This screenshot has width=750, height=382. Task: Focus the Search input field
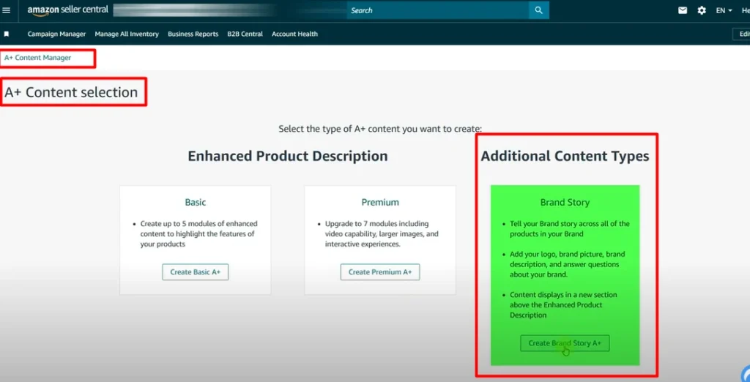pos(438,10)
